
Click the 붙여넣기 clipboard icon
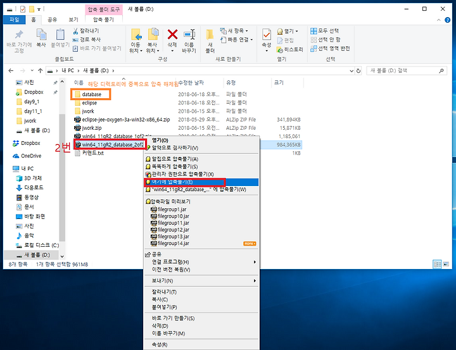pyautogui.click(x=60, y=35)
